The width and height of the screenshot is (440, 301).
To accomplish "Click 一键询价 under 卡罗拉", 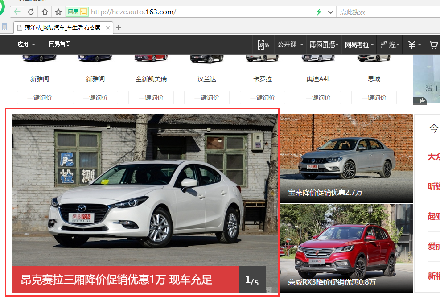I will click(x=263, y=98).
